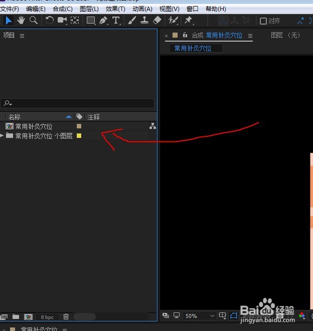Image resolution: width=313 pixels, height=331 pixels.
Task: Click the Local Axis mode icon
Action: pyautogui.click(x=223, y=21)
